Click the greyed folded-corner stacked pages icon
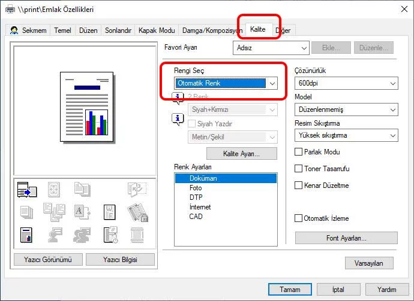This screenshot has width=414, height=301. coord(82,189)
